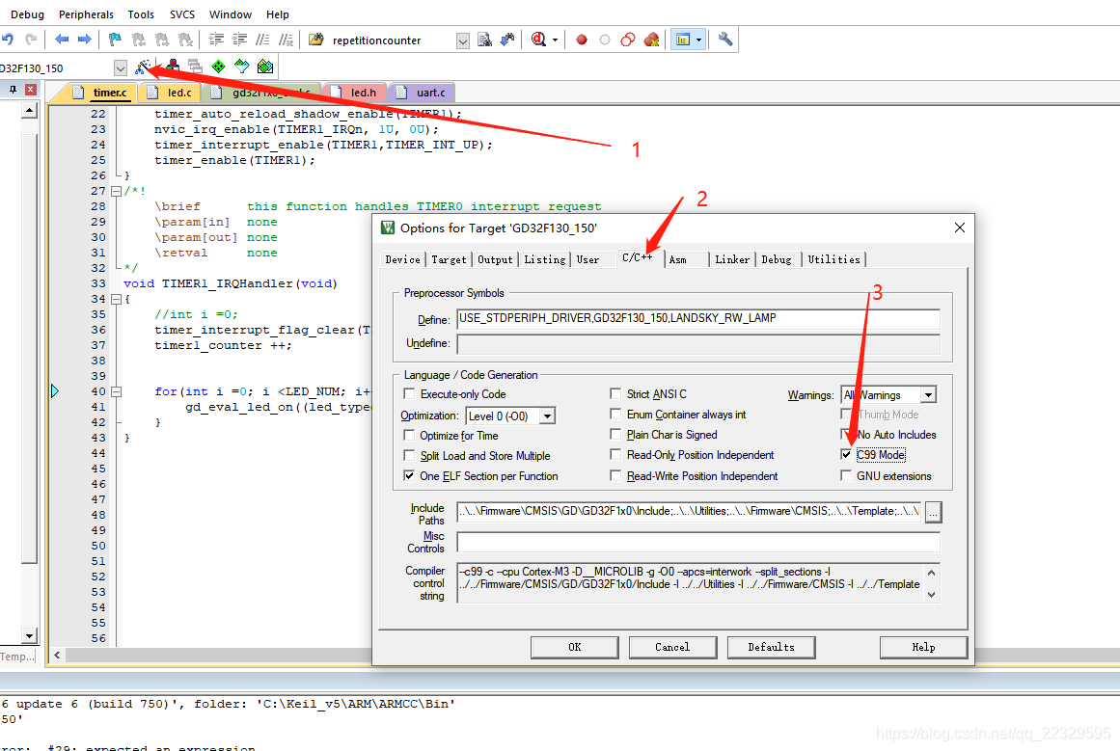Open the Warnings dropdown
The width and height of the screenshot is (1120, 751).
tap(928, 395)
